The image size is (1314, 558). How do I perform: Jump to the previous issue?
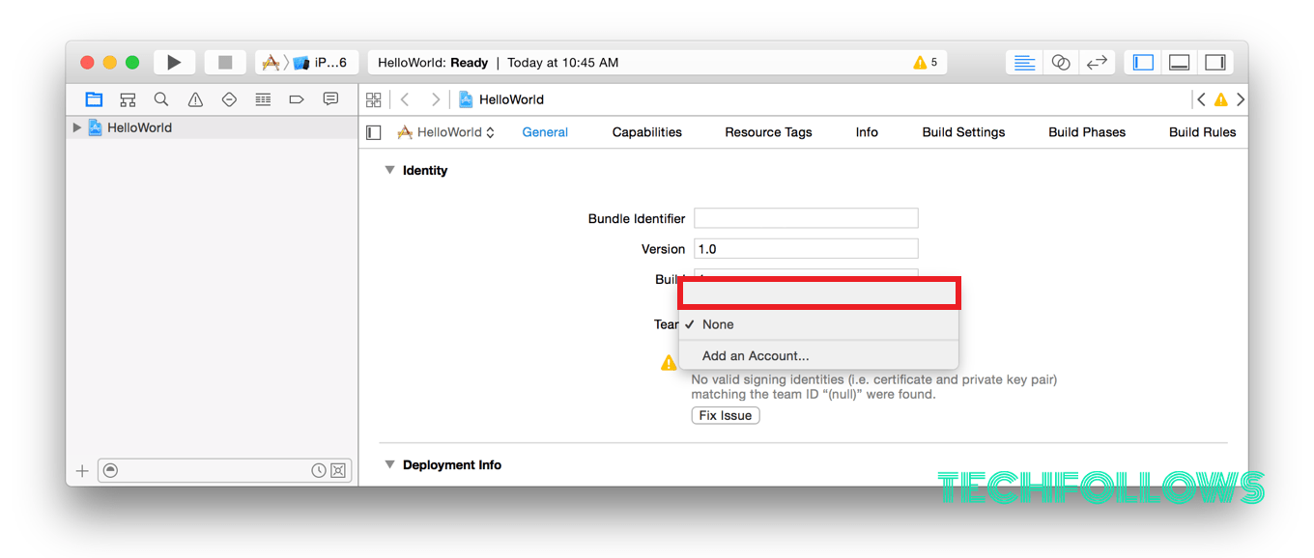click(x=1201, y=99)
